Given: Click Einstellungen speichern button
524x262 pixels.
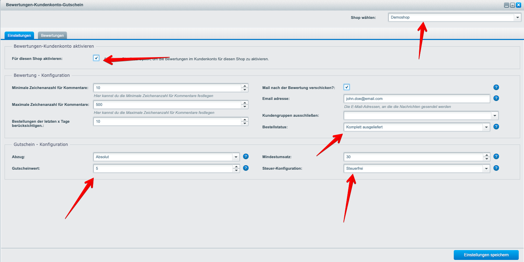Looking at the screenshot, I should coord(486,255).
